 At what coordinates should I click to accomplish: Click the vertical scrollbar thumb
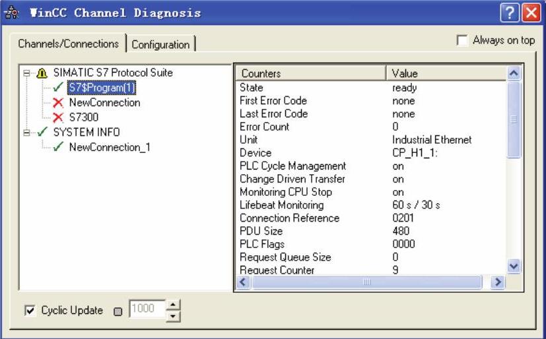pos(514,119)
